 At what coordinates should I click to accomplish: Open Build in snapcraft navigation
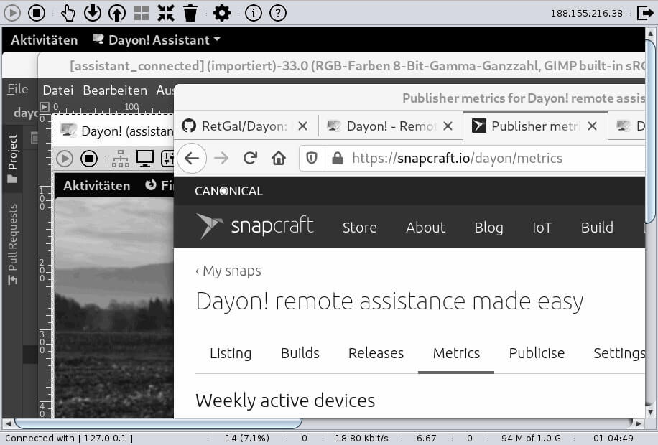pos(597,228)
